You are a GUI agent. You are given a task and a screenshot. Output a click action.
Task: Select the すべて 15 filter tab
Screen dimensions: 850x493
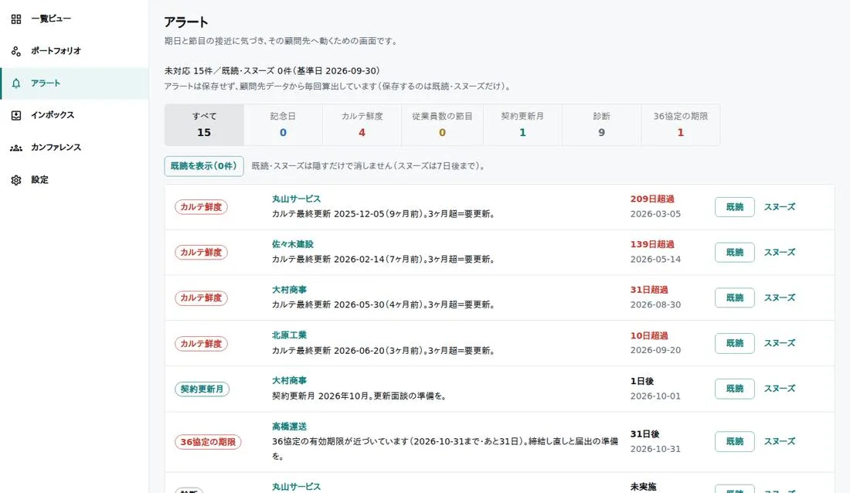pyautogui.click(x=204, y=124)
